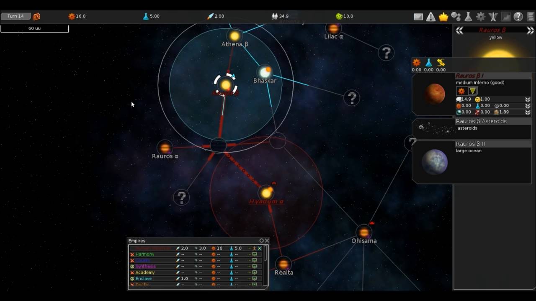Viewport: 536px width, 301px height.
Task: Select the Realta star system
Action: pos(283,264)
